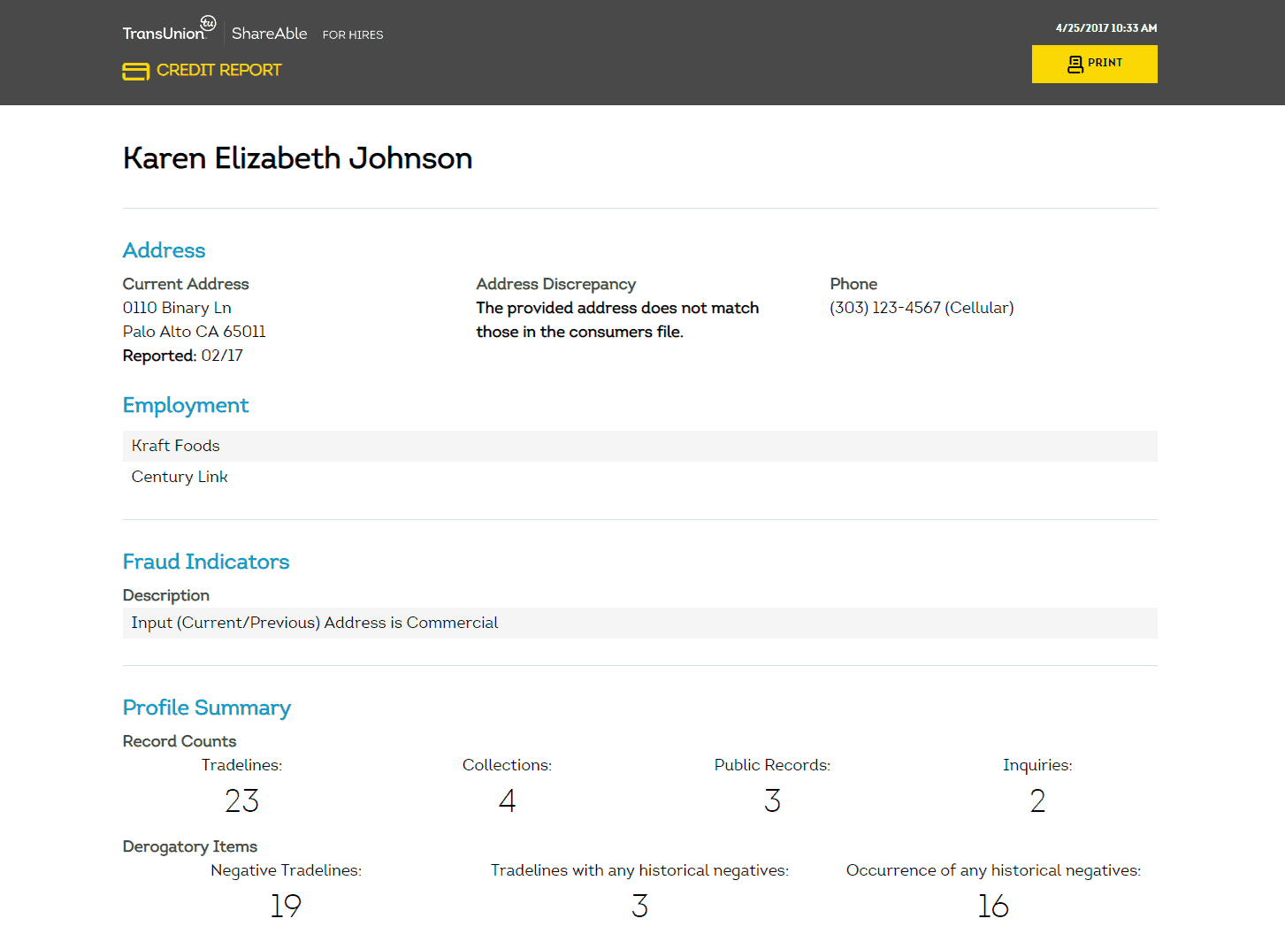Open the Employment section header

point(186,405)
